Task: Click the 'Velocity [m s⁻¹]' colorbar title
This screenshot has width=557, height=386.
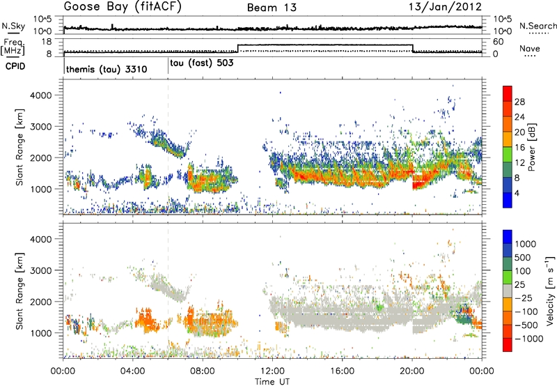Action: 550,291
